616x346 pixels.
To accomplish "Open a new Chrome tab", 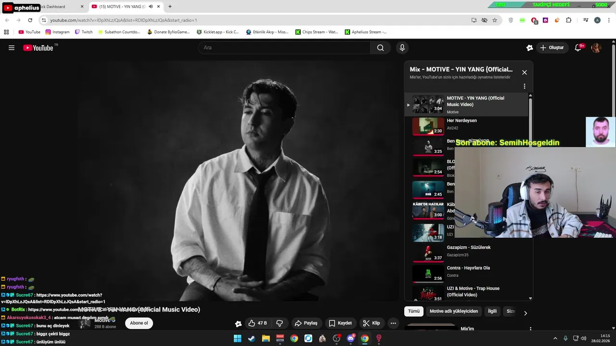I will (x=170, y=7).
